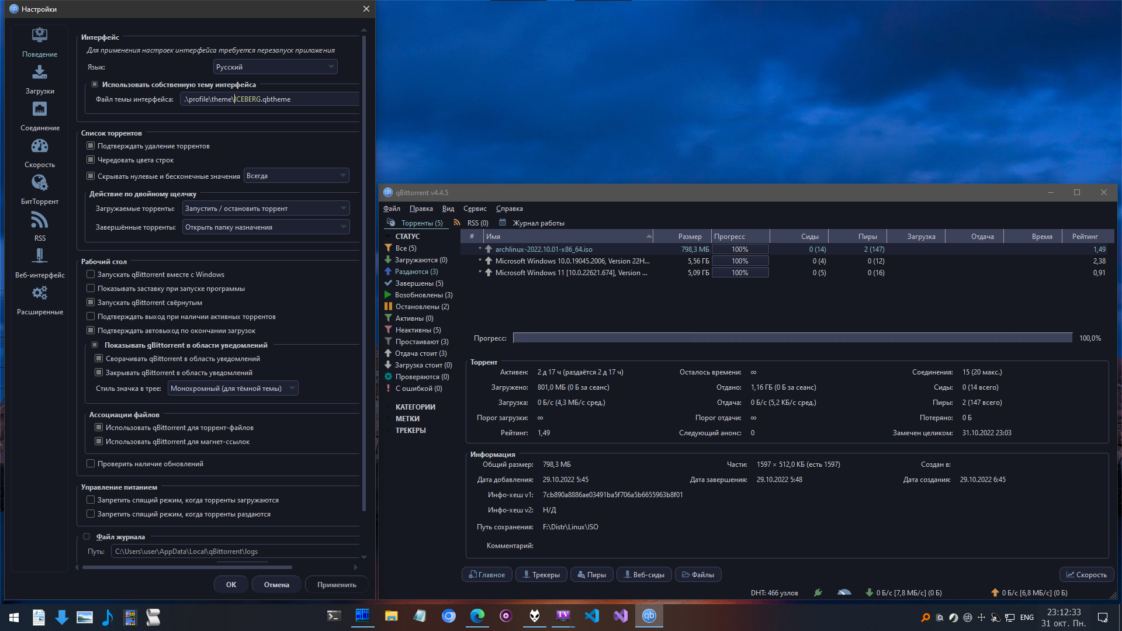Viewport: 1122px width, 631px height.
Task: Expand the tray icon style dropdown
Action: (x=233, y=389)
